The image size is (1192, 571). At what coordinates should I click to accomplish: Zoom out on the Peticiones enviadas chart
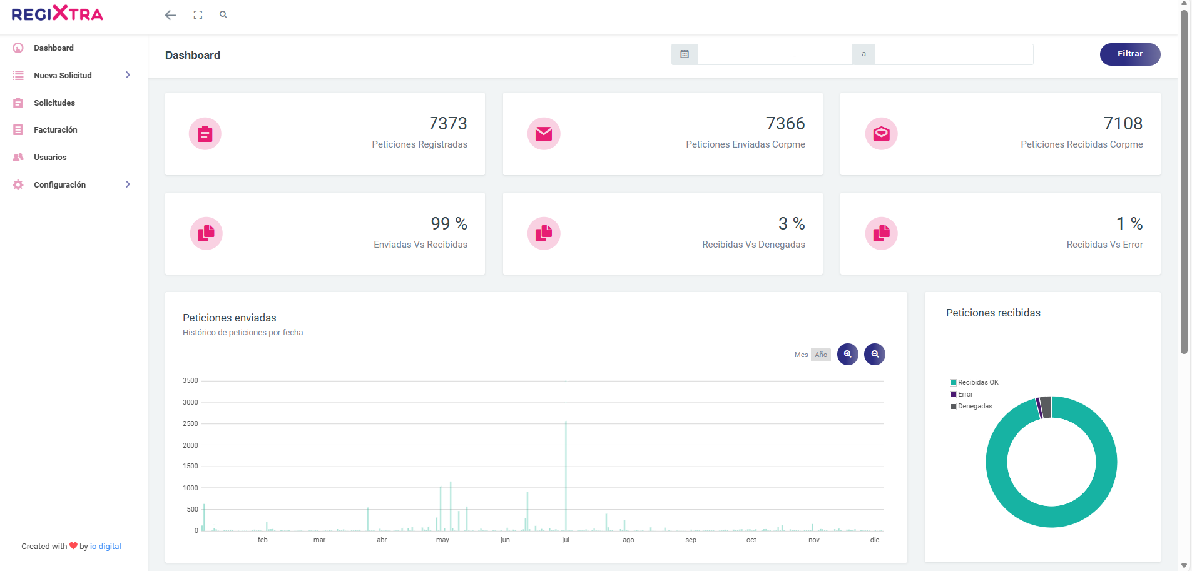click(x=874, y=355)
